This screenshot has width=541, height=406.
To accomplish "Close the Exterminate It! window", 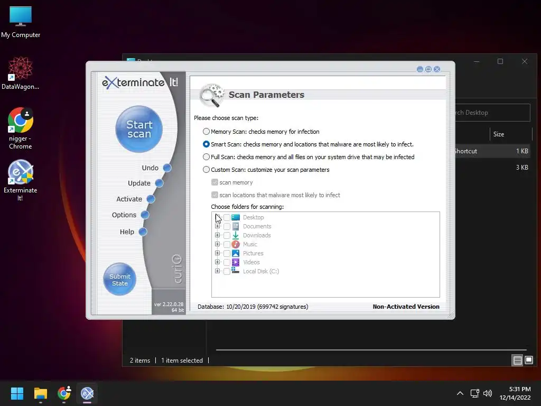I will tap(437, 69).
